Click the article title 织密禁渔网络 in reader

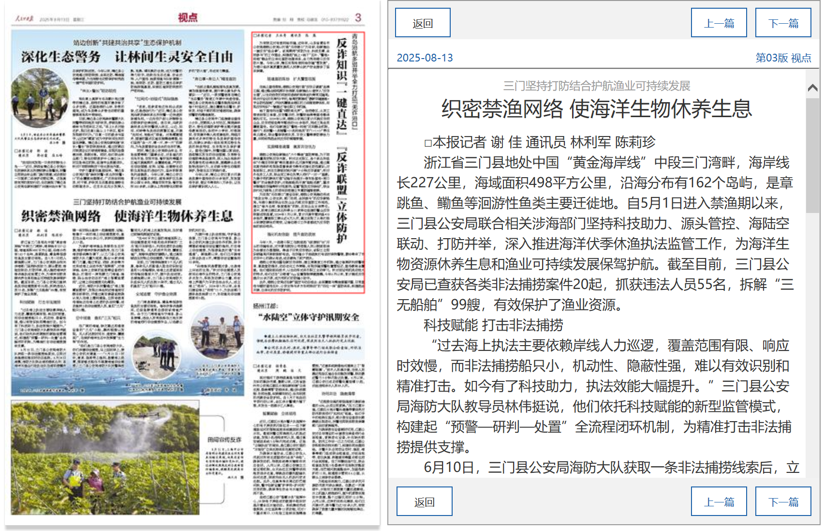596,108
